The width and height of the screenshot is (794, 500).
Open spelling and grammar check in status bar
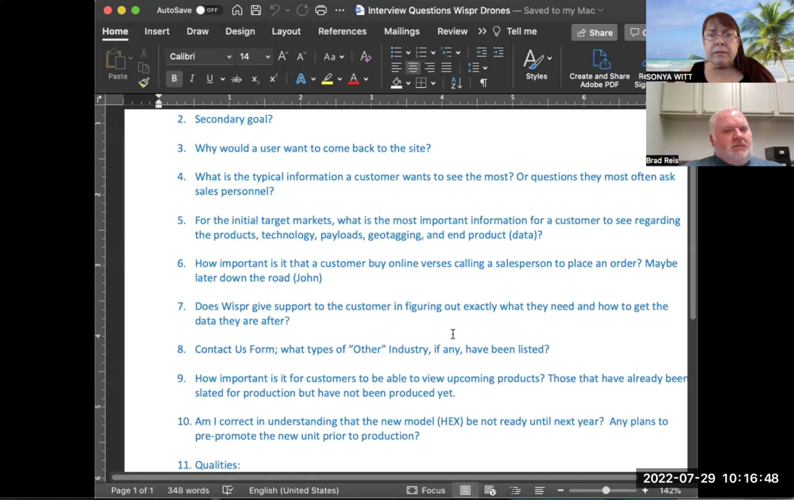tap(228, 490)
